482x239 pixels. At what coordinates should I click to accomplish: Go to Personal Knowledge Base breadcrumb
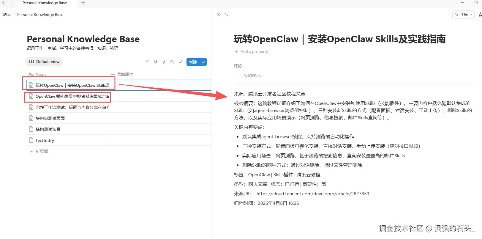coord(40,15)
